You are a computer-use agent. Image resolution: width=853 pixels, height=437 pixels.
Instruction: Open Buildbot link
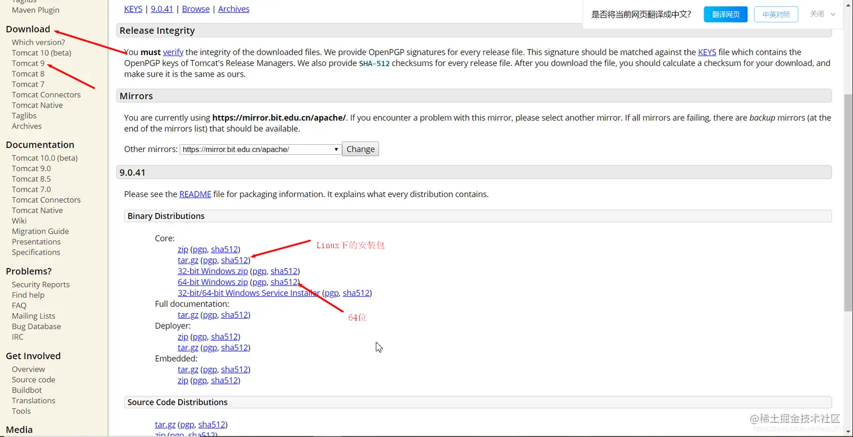pyautogui.click(x=27, y=390)
